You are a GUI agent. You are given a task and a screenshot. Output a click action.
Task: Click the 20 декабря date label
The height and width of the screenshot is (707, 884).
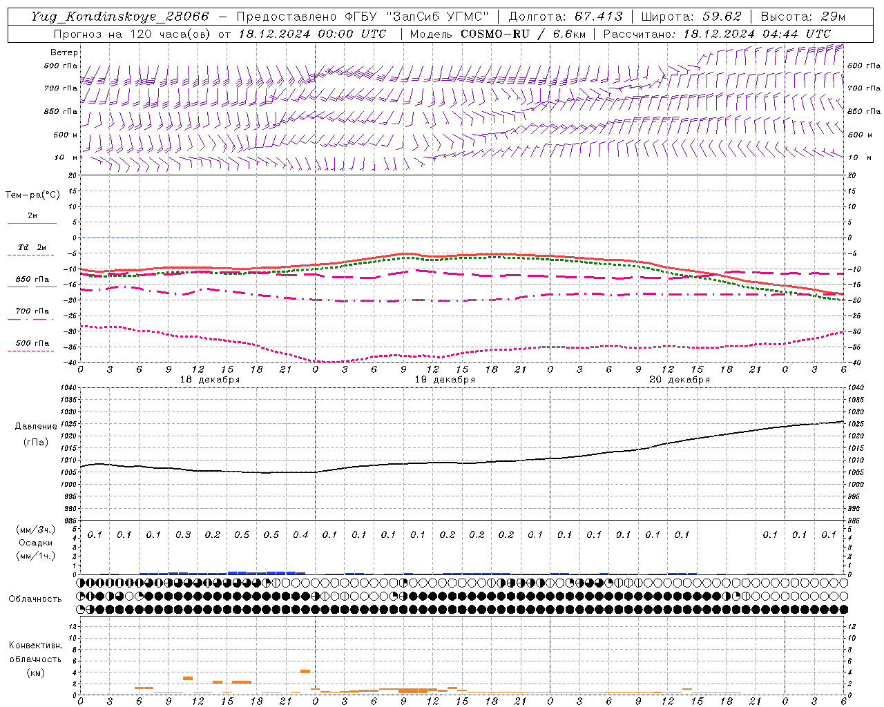coord(680,380)
